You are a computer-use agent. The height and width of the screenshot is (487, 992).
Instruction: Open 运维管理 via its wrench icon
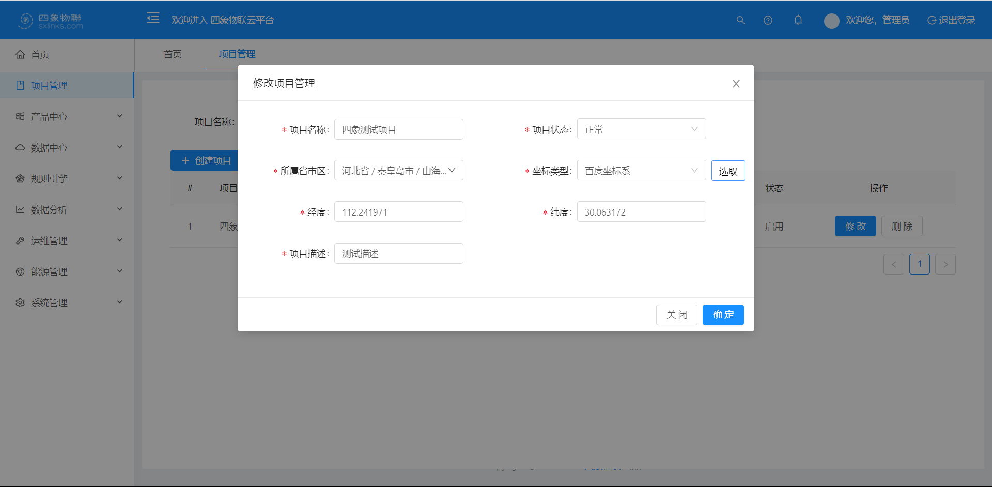(20, 240)
